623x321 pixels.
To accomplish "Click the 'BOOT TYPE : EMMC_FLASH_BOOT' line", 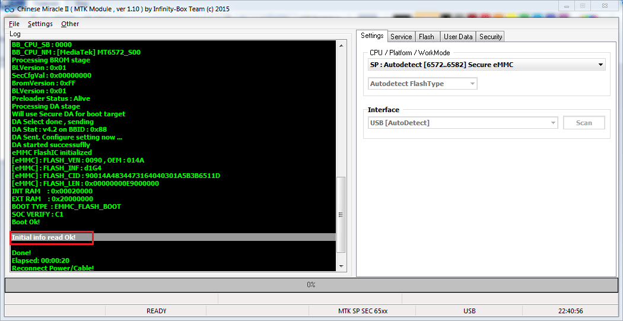I will point(66,206).
